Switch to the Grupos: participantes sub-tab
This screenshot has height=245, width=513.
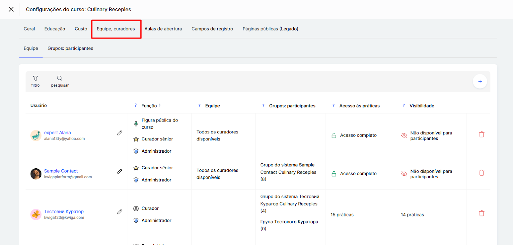70,48
